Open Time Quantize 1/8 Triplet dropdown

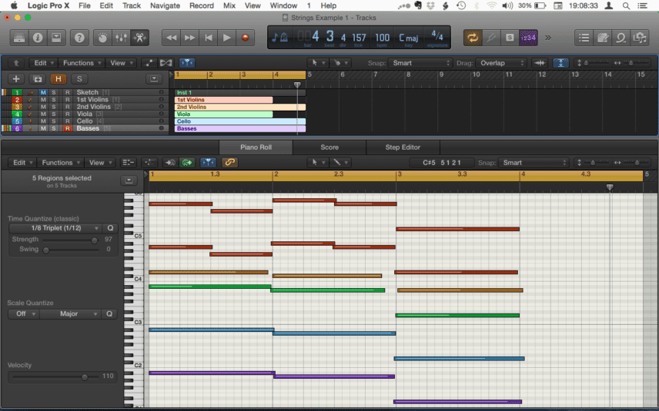click(x=55, y=228)
